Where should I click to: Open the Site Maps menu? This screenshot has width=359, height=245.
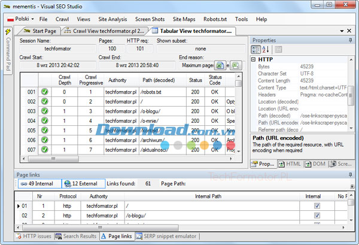coord(184,19)
